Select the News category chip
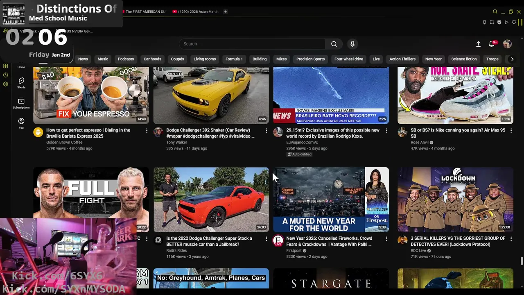Screen dimensions: 524x295 [83, 59]
